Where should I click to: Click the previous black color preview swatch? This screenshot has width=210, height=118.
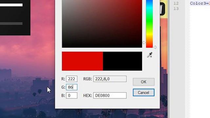(122, 61)
